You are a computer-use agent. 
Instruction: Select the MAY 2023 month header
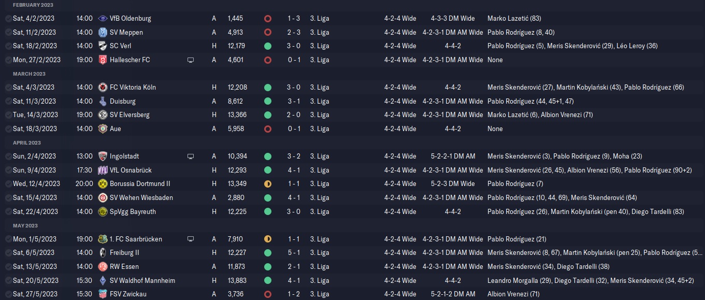coord(26,225)
